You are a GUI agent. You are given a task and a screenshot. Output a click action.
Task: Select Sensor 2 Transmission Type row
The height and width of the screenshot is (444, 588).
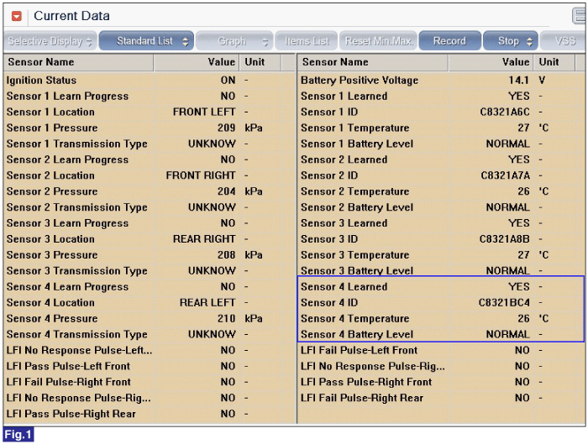pyautogui.click(x=150, y=207)
